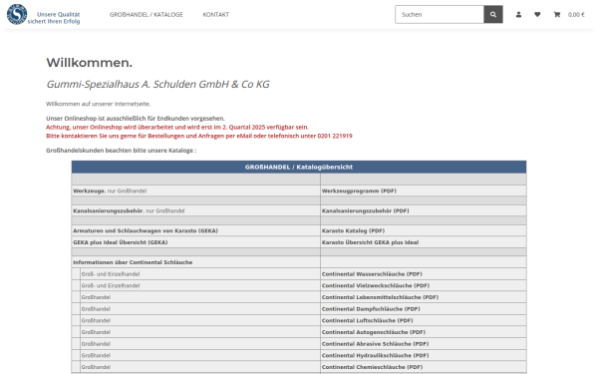This screenshot has height=374, width=598.
Task: Click 'Willkommen auf unserer Internetseite.' text
Action: [x=99, y=104]
